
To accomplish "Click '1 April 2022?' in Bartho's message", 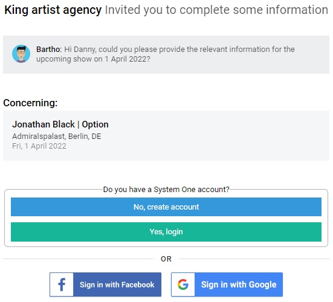I will pyautogui.click(x=128, y=59).
